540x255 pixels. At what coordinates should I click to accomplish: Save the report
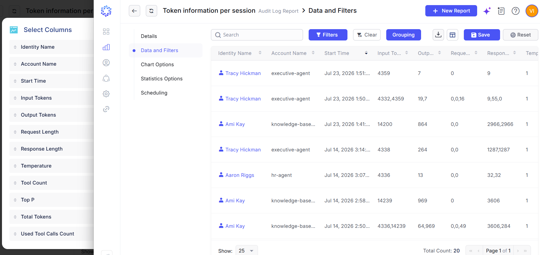click(x=482, y=35)
